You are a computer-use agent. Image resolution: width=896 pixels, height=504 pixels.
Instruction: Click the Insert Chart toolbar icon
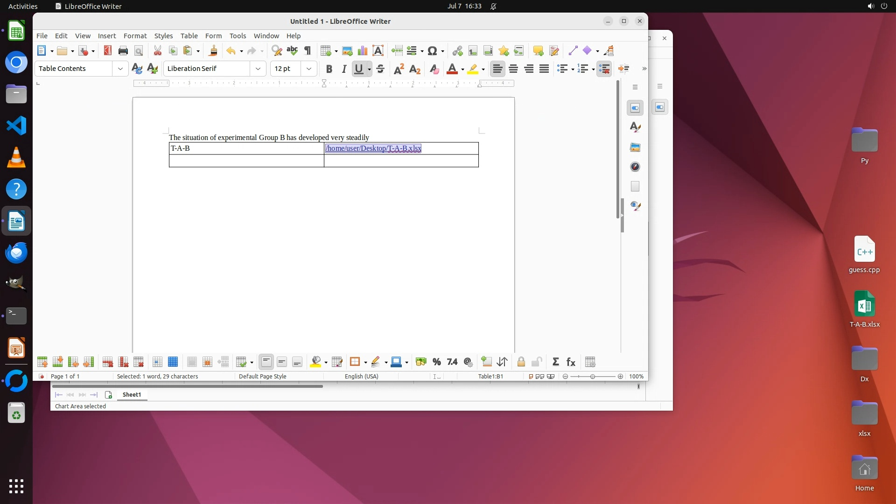[362, 51]
